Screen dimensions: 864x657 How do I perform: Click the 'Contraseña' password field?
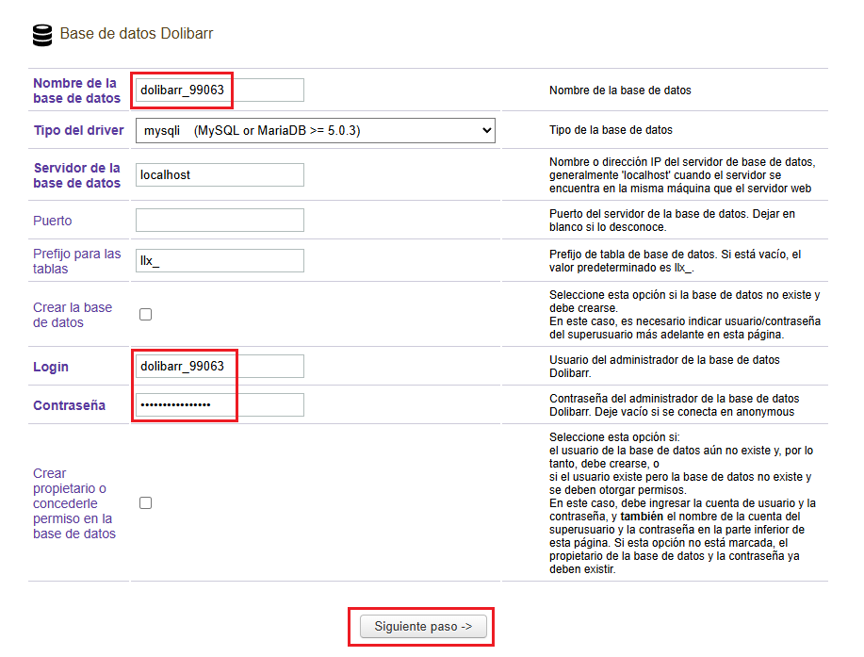[220, 404]
